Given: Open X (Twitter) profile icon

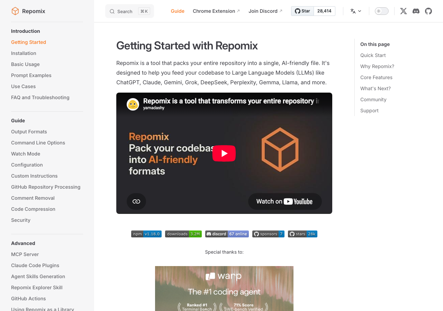Looking at the screenshot, I should [404, 11].
